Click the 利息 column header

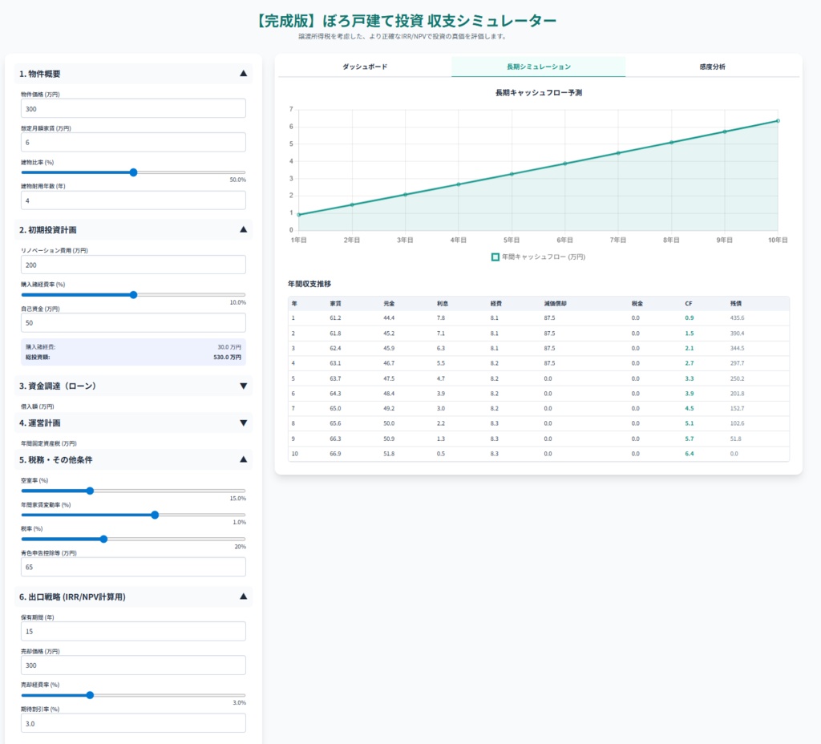(x=443, y=304)
